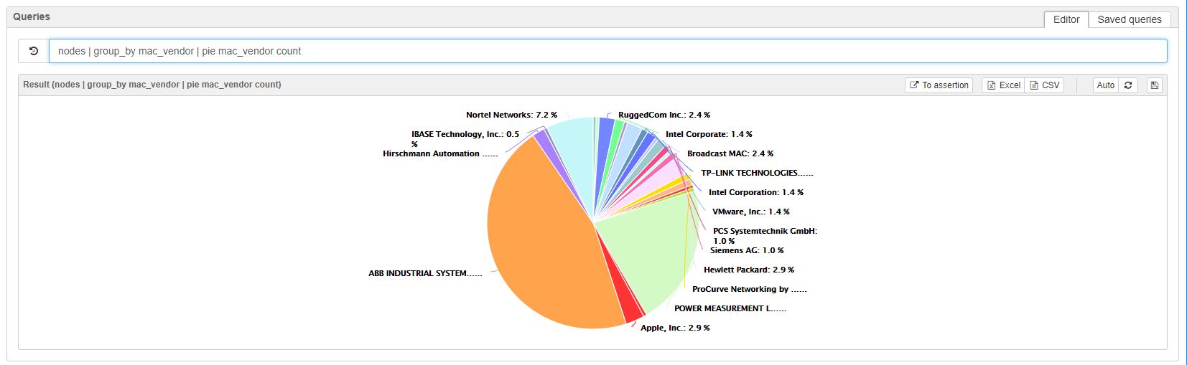The width and height of the screenshot is (1187, 365).
Task: Open the query history icon
Action: tap(34, 51)
